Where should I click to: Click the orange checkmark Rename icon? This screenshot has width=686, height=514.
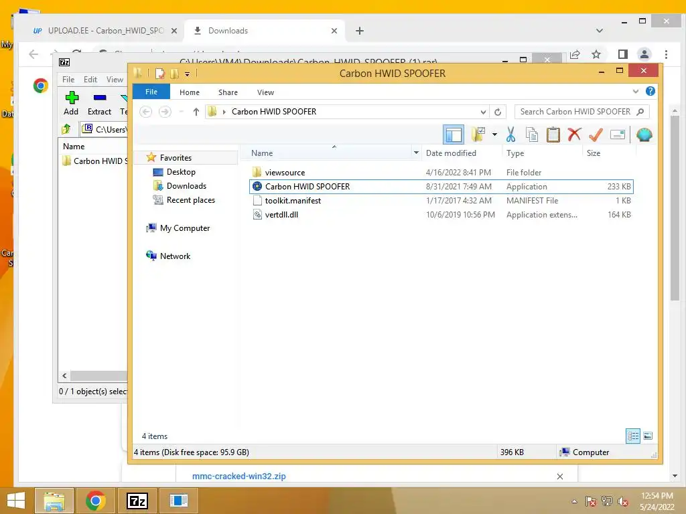coord(596,135)
